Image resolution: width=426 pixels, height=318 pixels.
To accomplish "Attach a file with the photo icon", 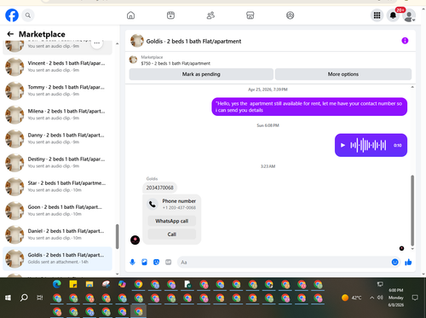I will coord(144,262).
